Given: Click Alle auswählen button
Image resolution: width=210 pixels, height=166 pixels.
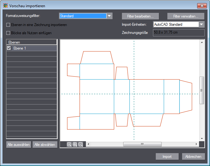Looking at the screenshot, I should 18,145.
